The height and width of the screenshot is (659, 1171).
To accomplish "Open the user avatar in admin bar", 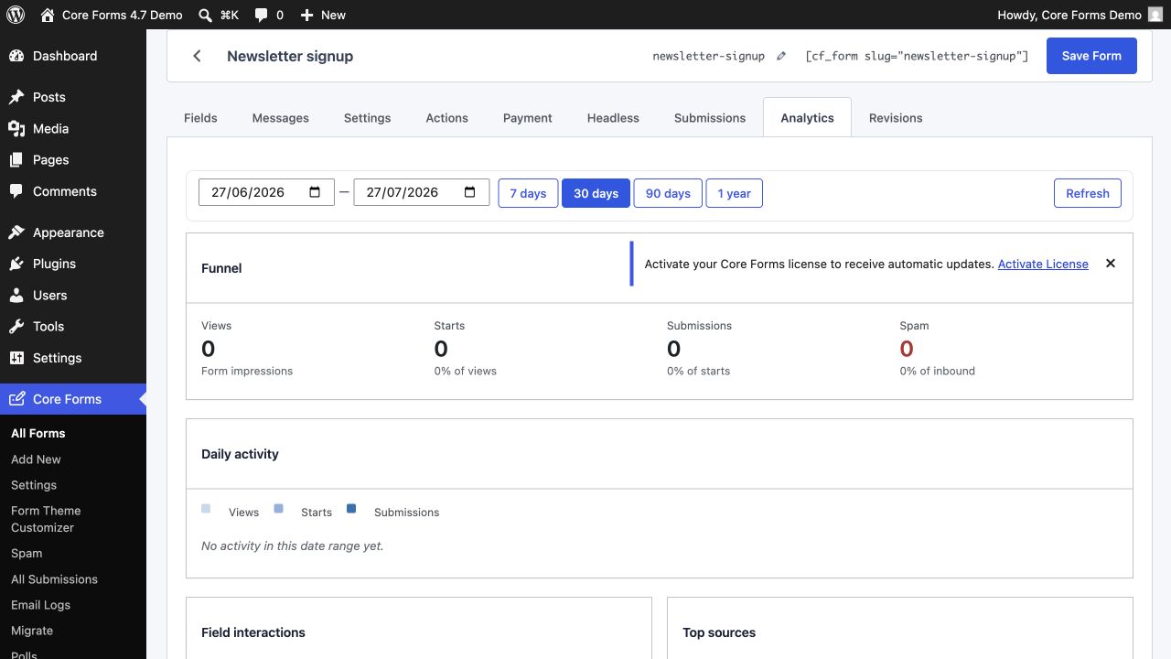I will 1155,15.
